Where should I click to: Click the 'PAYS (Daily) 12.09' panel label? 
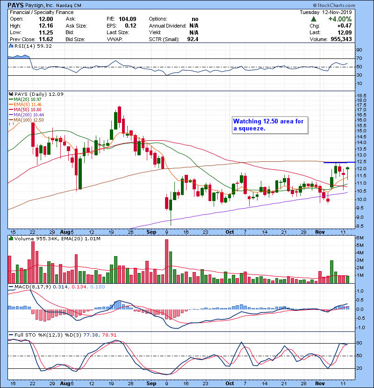39,94
